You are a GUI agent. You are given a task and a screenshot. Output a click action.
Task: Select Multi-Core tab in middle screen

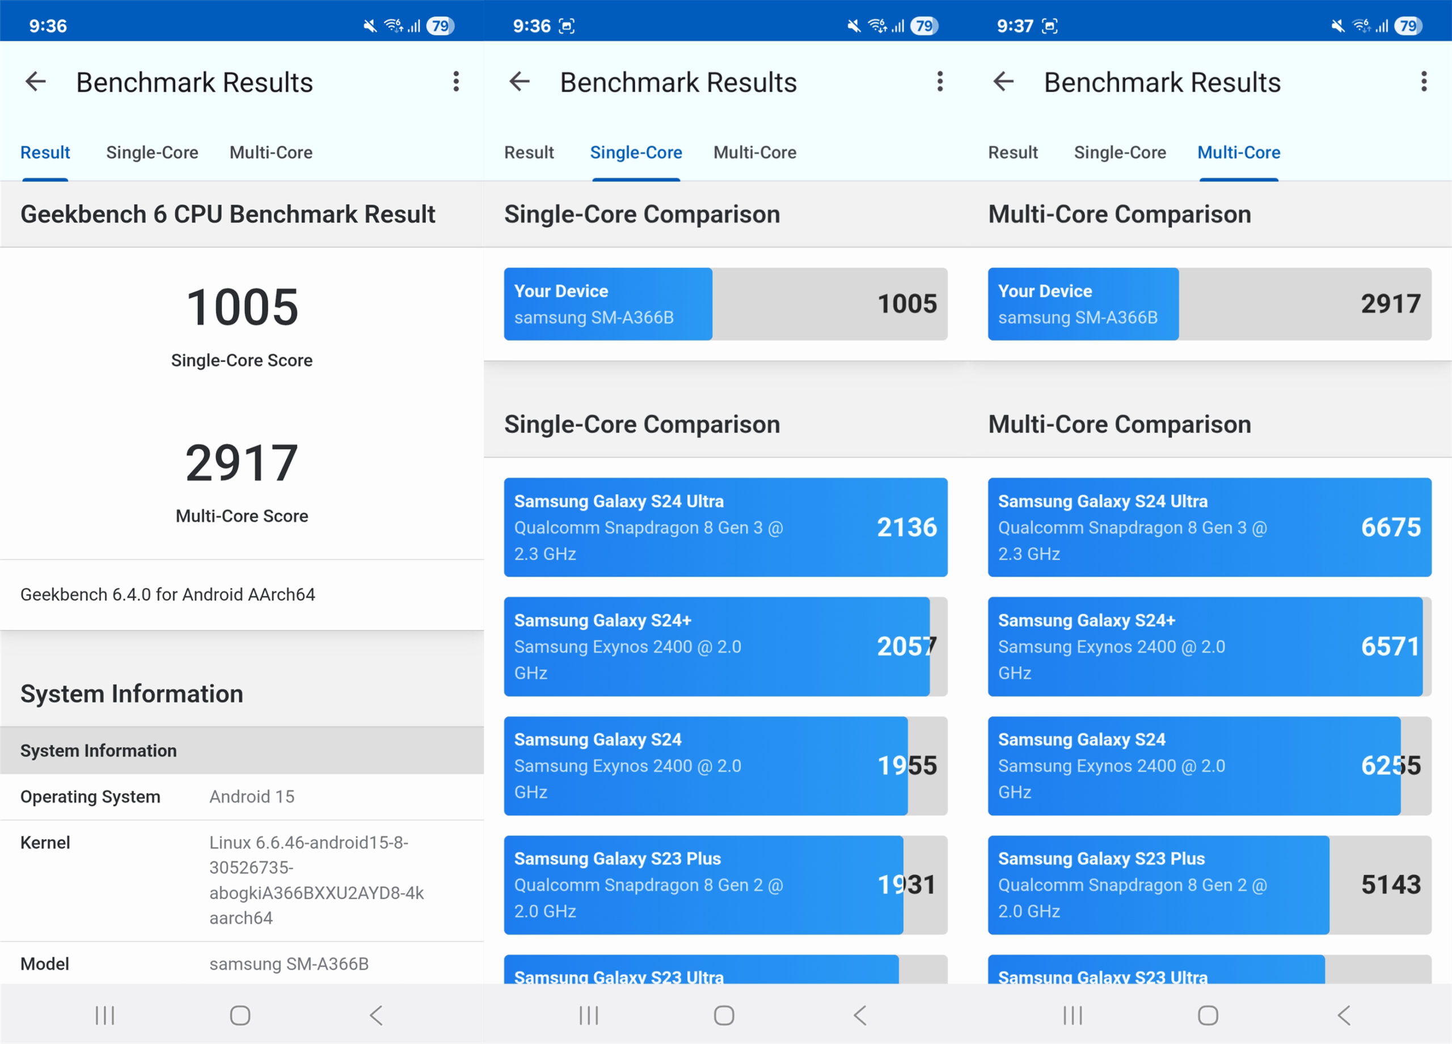(755, 153)
